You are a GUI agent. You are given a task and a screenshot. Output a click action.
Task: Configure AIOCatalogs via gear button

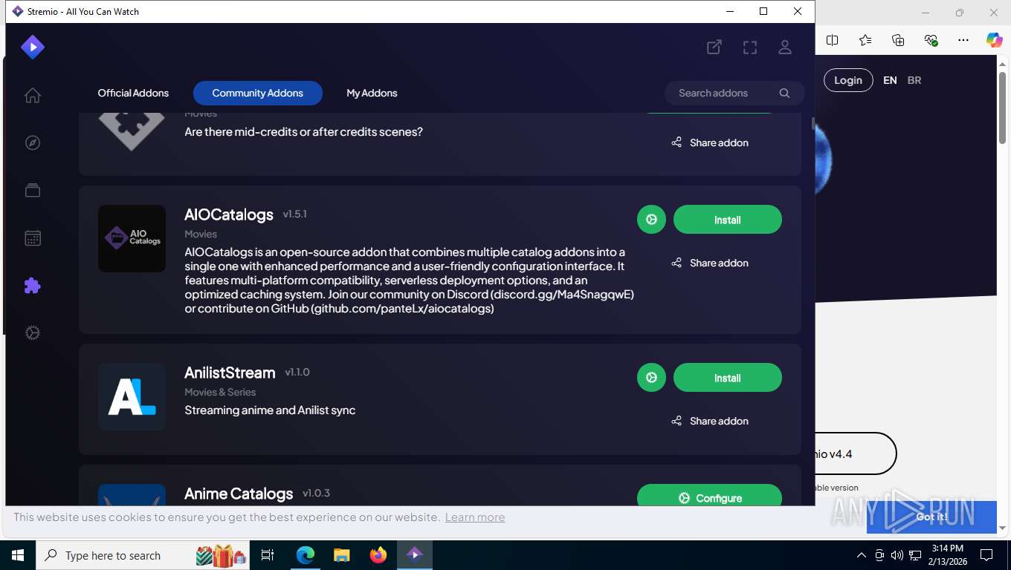pyautogui.click(x=652, y=220)
